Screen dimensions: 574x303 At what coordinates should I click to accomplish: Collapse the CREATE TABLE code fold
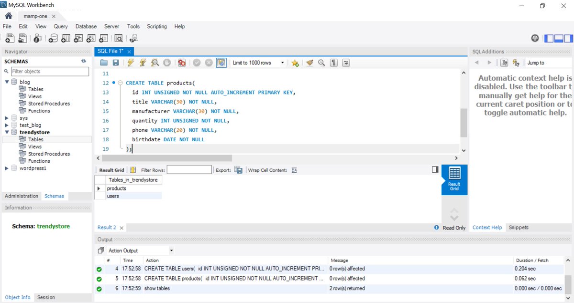tap(121, 83)
